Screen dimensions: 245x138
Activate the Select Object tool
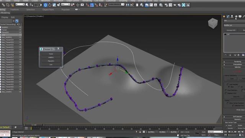point(27,5)
